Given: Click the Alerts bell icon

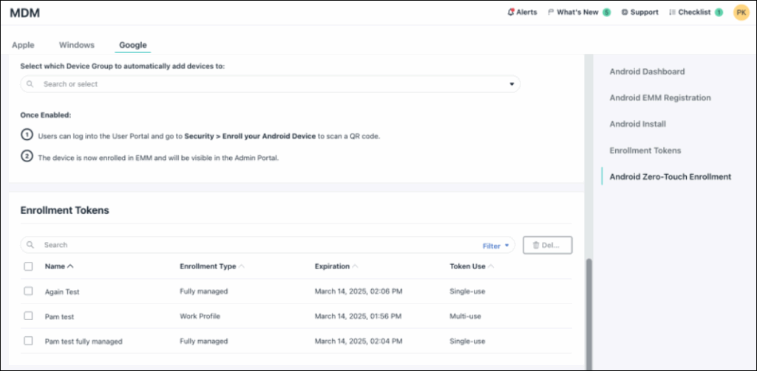Looking at the screenshot, I should coord(511,13).
